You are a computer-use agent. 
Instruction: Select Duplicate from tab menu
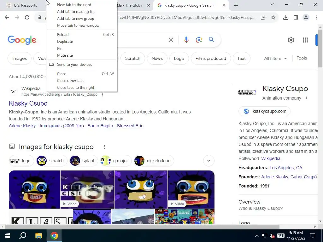click(x=82, y=42)
